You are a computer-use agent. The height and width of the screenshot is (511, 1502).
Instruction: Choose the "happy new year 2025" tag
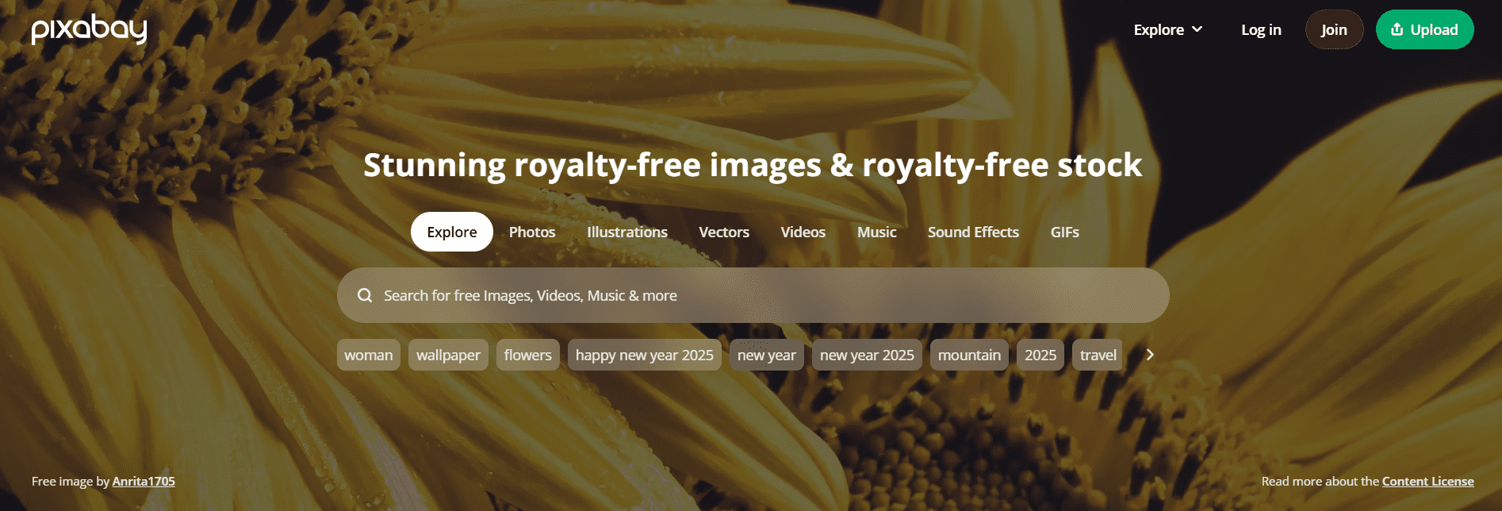[x=645, y=355]
